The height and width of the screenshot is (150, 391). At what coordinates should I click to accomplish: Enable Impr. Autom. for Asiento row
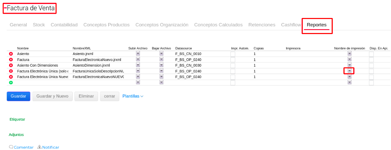pyautogui.click(x=233, y=54)
